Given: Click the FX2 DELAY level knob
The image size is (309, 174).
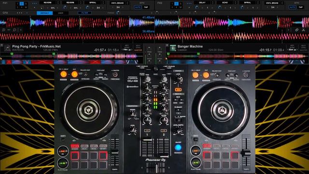Looking at the screenshot, I should (197, 7).
